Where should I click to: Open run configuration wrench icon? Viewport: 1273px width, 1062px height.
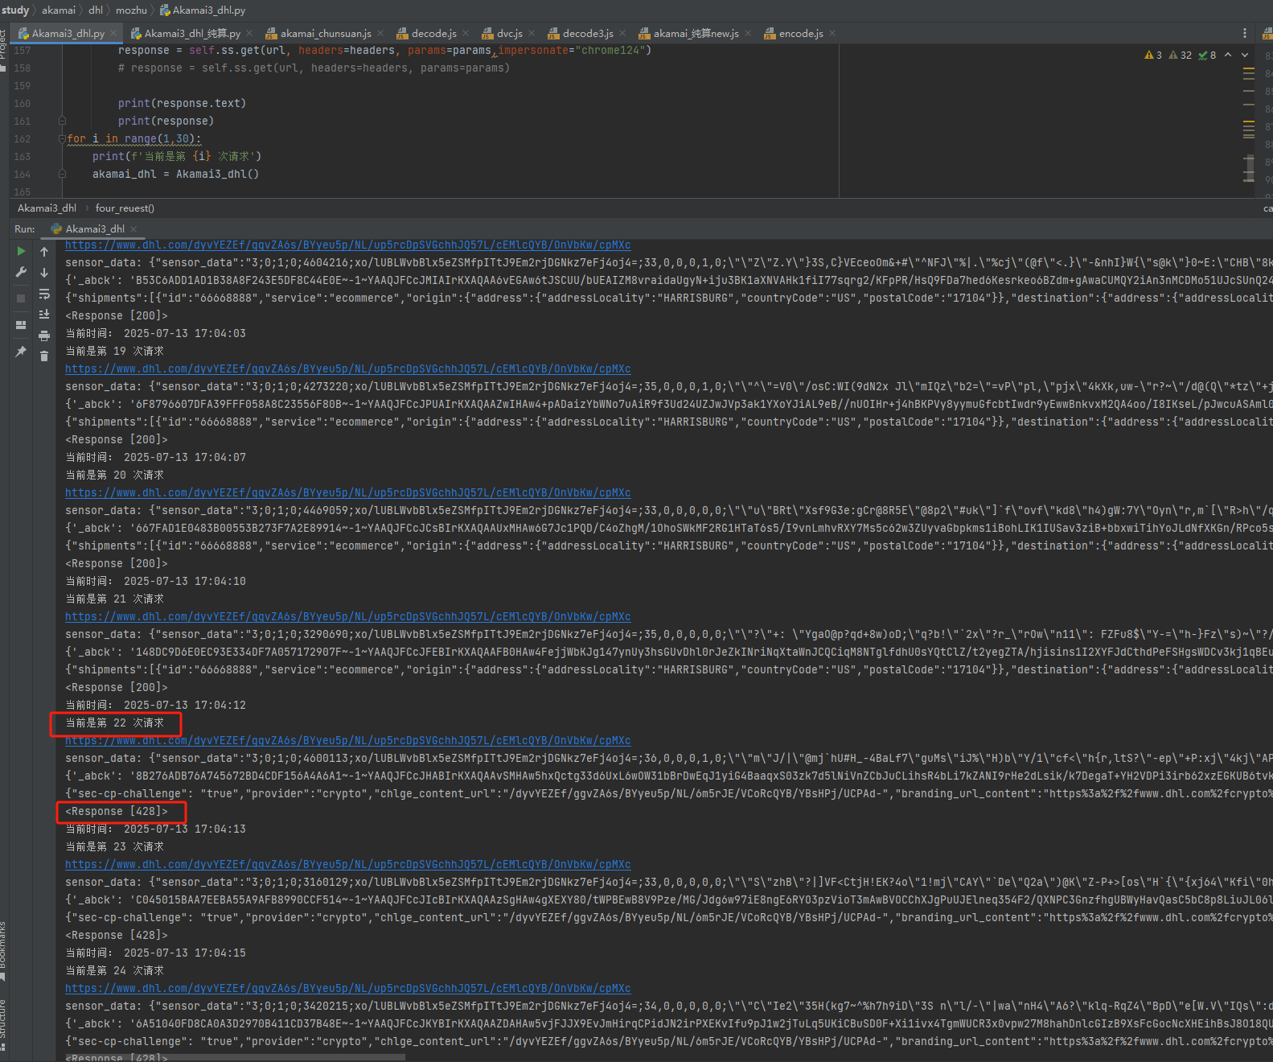pyautogui.click(x=21, y=273)
